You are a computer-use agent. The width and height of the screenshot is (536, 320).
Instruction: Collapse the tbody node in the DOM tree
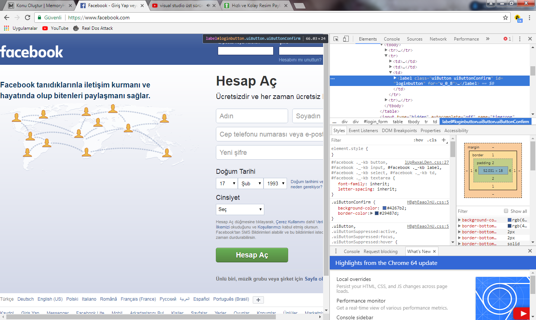[x=382, y=45]
